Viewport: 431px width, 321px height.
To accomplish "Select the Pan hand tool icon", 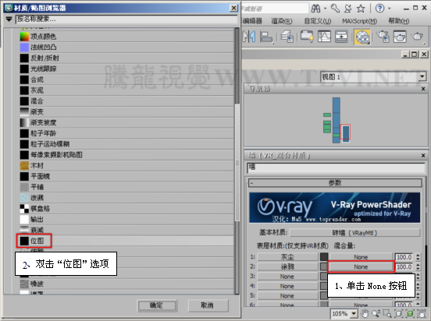I will (x=365, y=313).
